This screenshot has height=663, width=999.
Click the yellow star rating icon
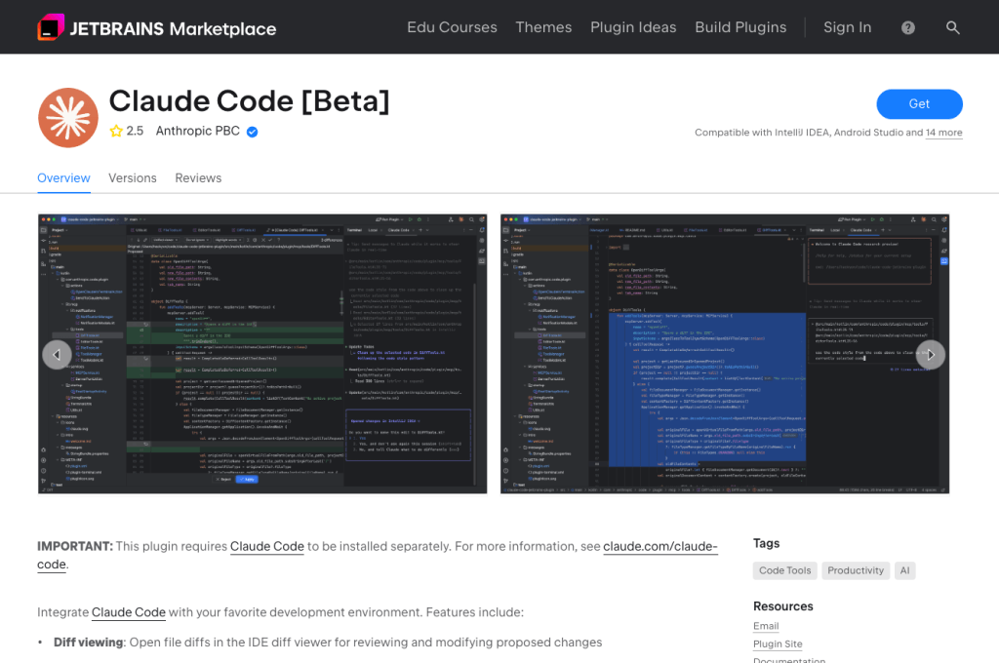(x=116, y=132)
